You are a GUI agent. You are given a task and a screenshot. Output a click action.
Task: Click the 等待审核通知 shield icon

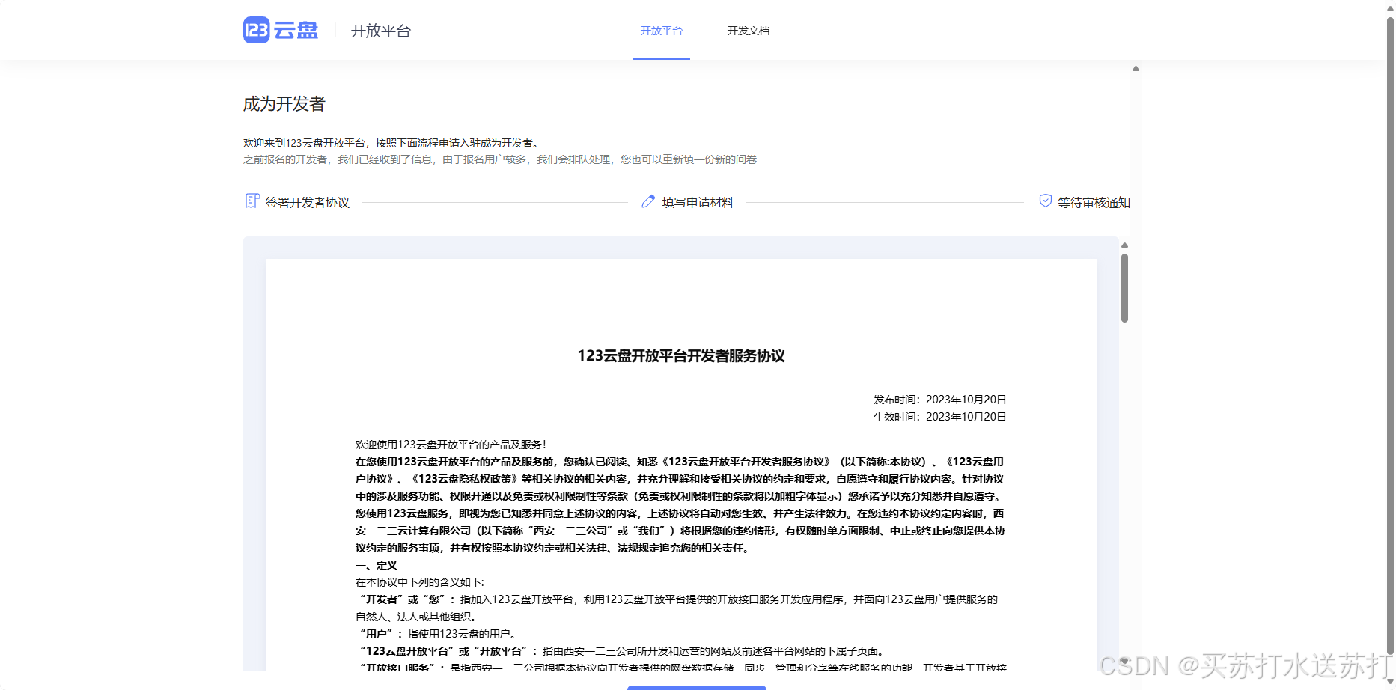pyautogui.click(x=1046, y=201)
